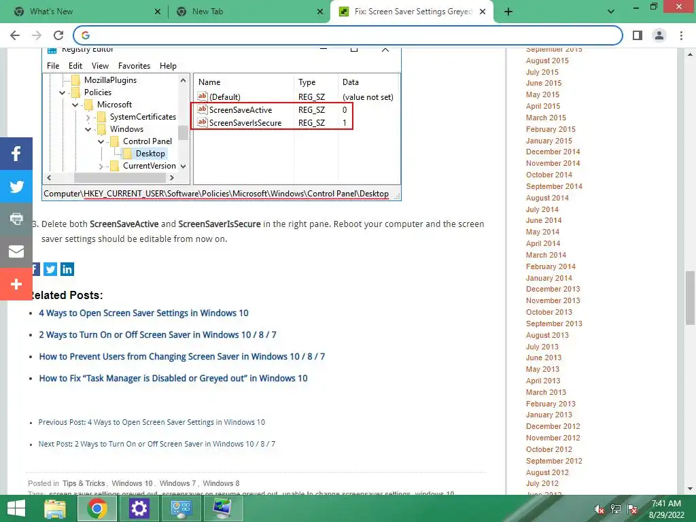Image resolution: width=696 pixels, height=522 pixels.
Task: Switch to the New Tab tab
Action: [x=249, y=12]
